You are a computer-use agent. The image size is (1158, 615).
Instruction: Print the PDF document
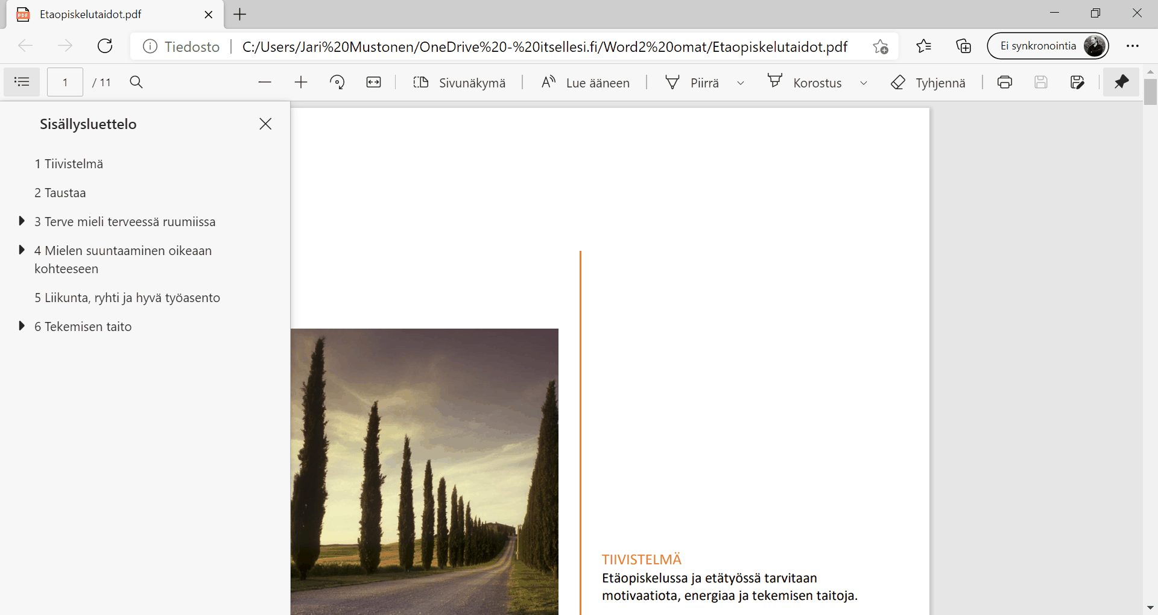(1005, 82)
